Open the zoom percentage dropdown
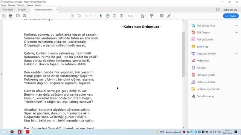This screenshot has height=135, width=241. (136, 16)
